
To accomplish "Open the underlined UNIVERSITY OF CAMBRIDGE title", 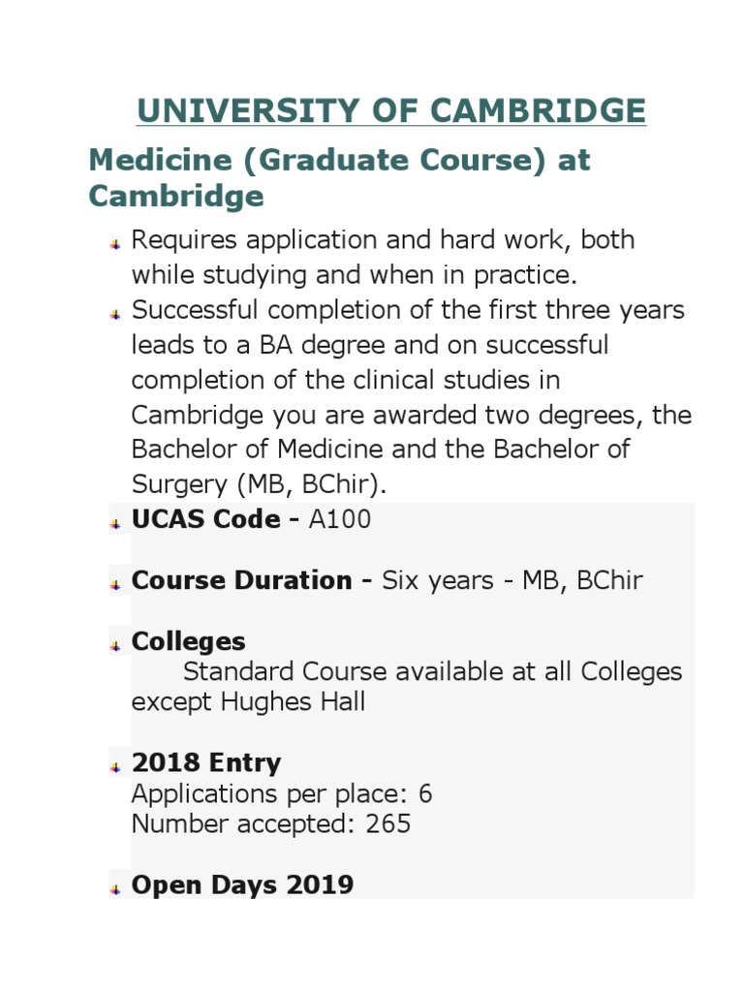I will pyautogui.click(x=390, y=111).
